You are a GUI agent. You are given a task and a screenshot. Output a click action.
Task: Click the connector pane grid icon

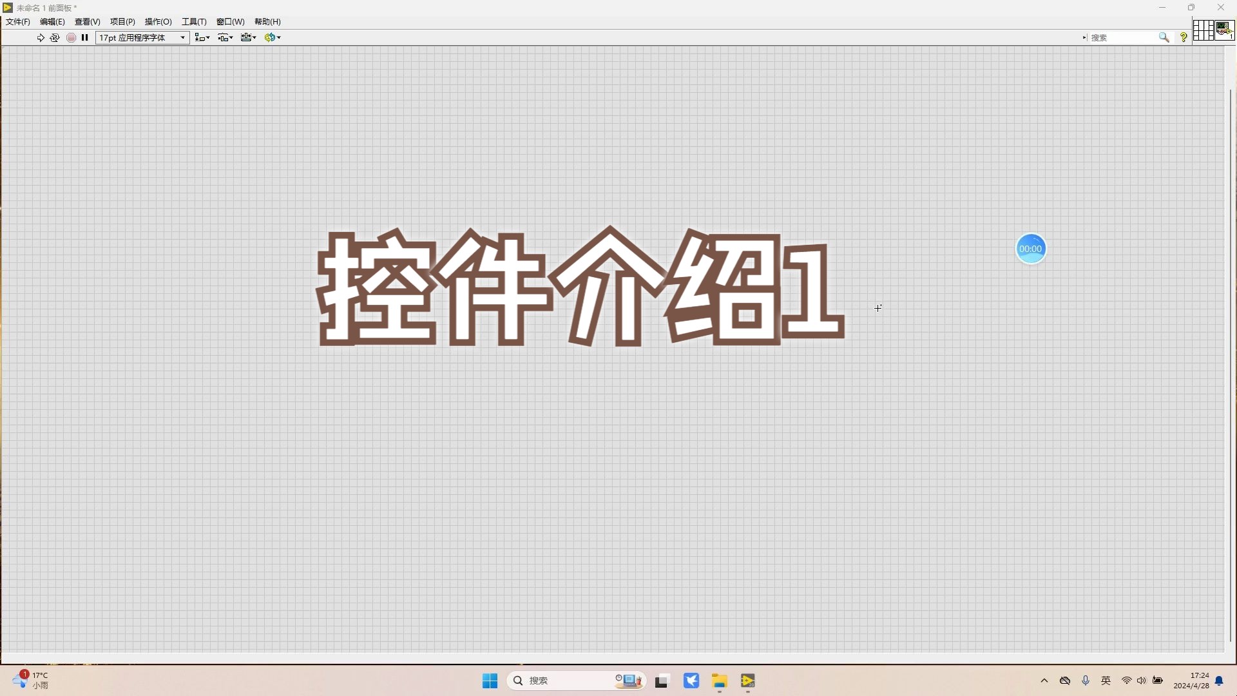(1203, 30)
